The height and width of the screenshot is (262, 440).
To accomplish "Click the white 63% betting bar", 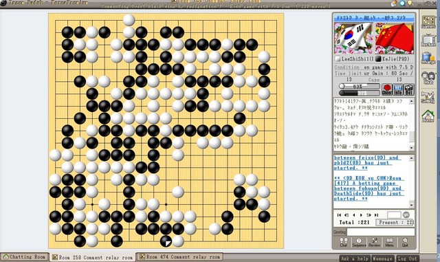I will [x=359, y=86].
